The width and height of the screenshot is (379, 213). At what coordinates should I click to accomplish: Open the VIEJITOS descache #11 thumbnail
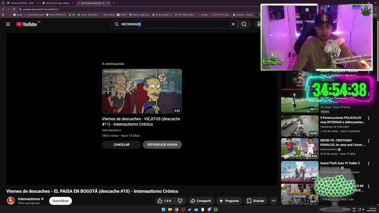click(x=142, y=91)
